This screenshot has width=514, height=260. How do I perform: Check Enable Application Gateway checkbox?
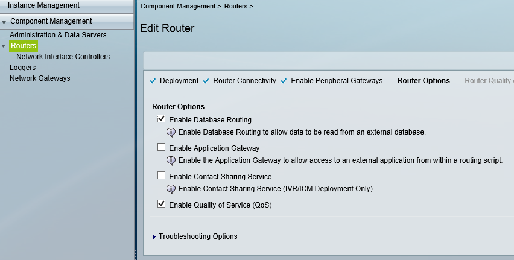161,147
